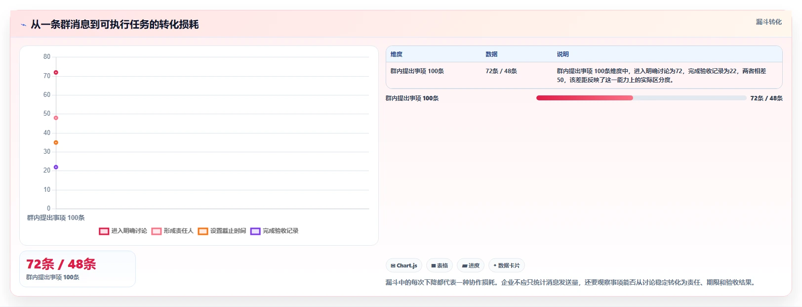Click the purple data point at 22

pos(56,167)
